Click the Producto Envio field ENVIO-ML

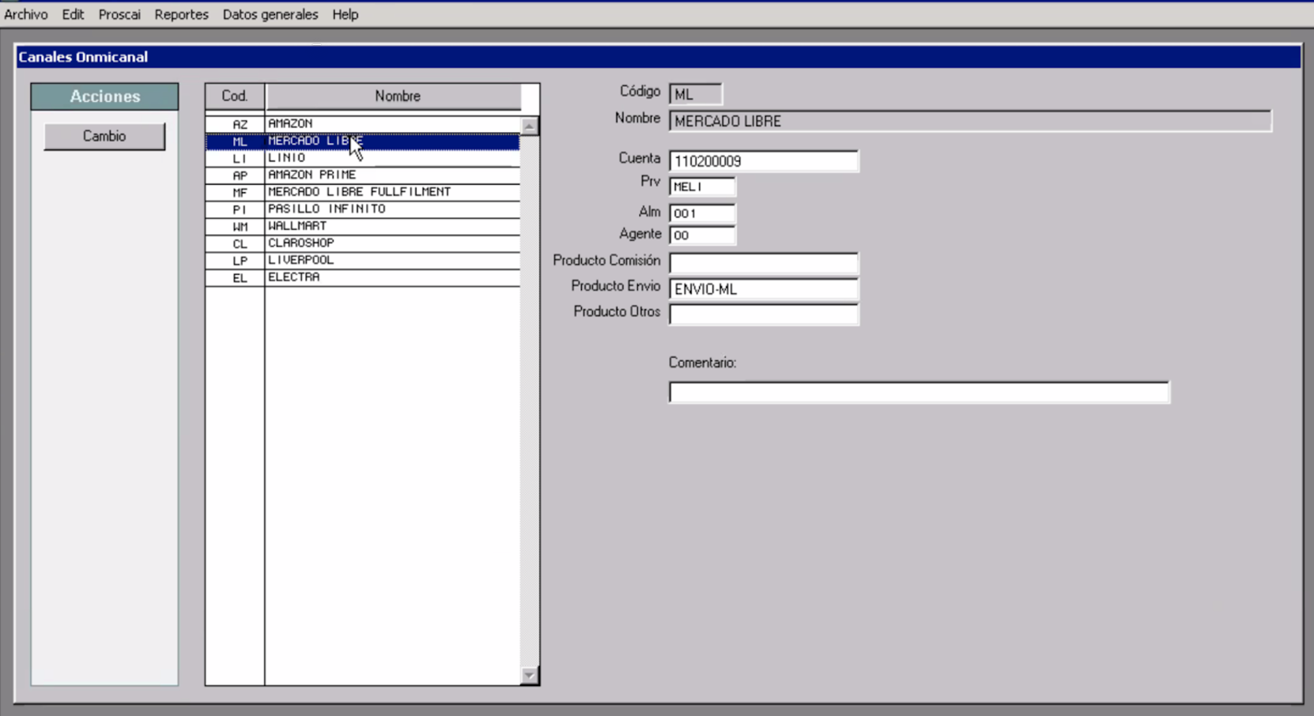(x=763, y=289)
